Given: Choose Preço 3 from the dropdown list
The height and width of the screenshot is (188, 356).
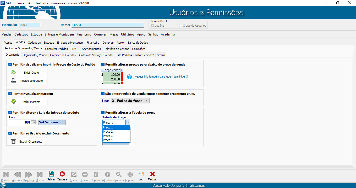Looking at the screenshot, I should (x=108, y=136).
